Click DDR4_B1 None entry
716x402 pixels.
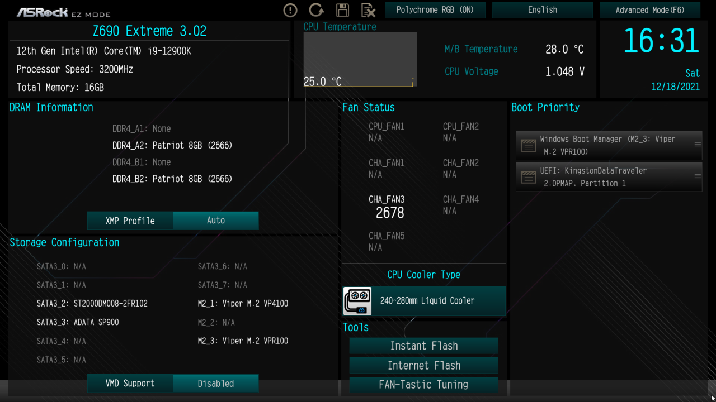142,162
